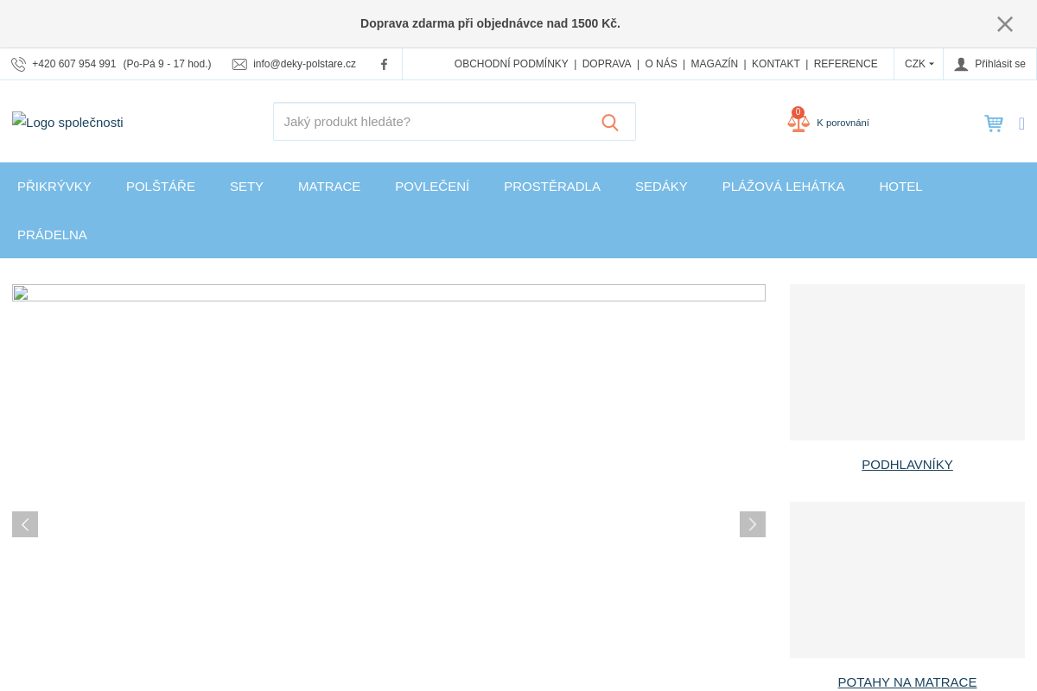
Task: Choose Prostěradla from the menu
Action: [x=552, y=187]
